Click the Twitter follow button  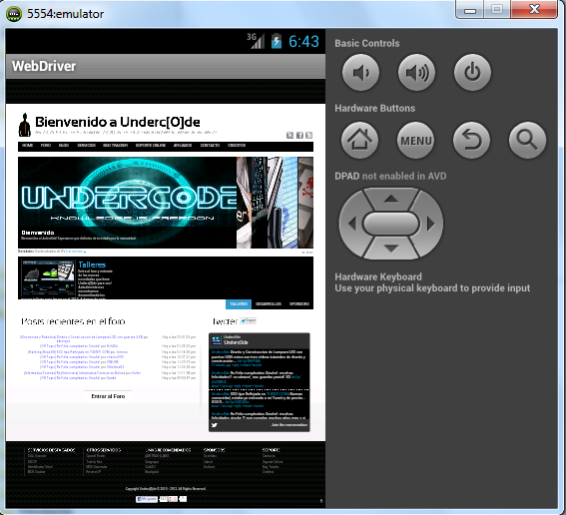pos(249,320)
